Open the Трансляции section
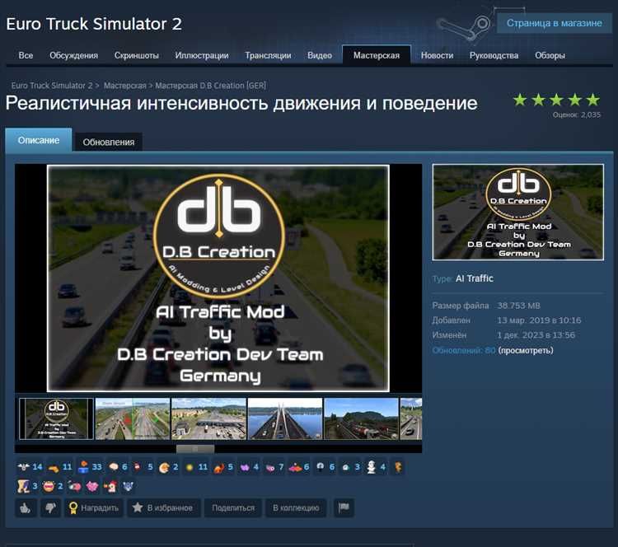This screenshot has width=618, height=547. tap(268, 55)
